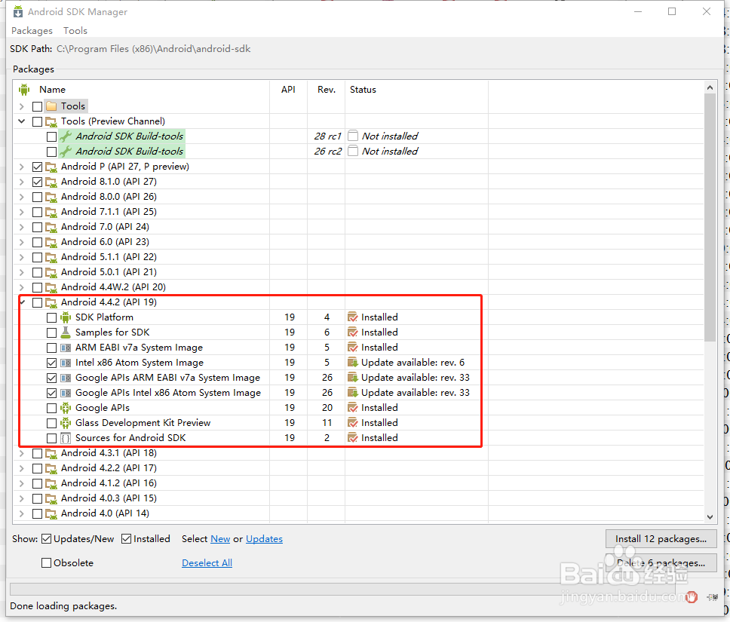Open the Tools menu
Image resolution: width=730 pixels, height=622 pixels.
tap(75, 31)
